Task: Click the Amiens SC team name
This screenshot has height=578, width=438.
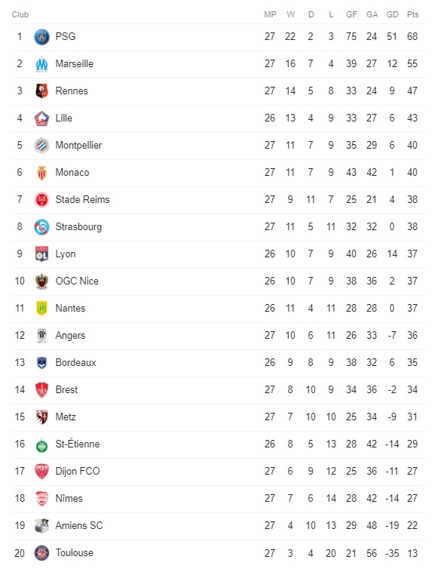Action: pyautogui.click(x=79, y=526)
